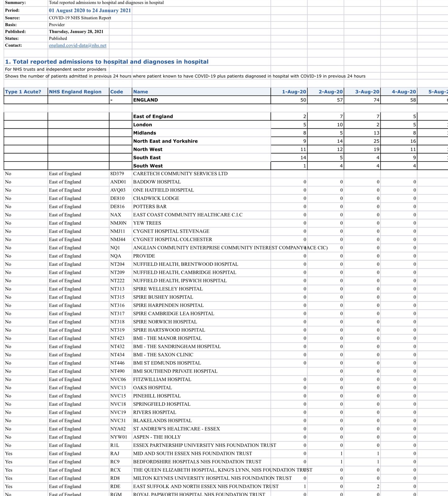
Task: Open the england.covid-data@nhs.net email link
Action: click(78, 46)
